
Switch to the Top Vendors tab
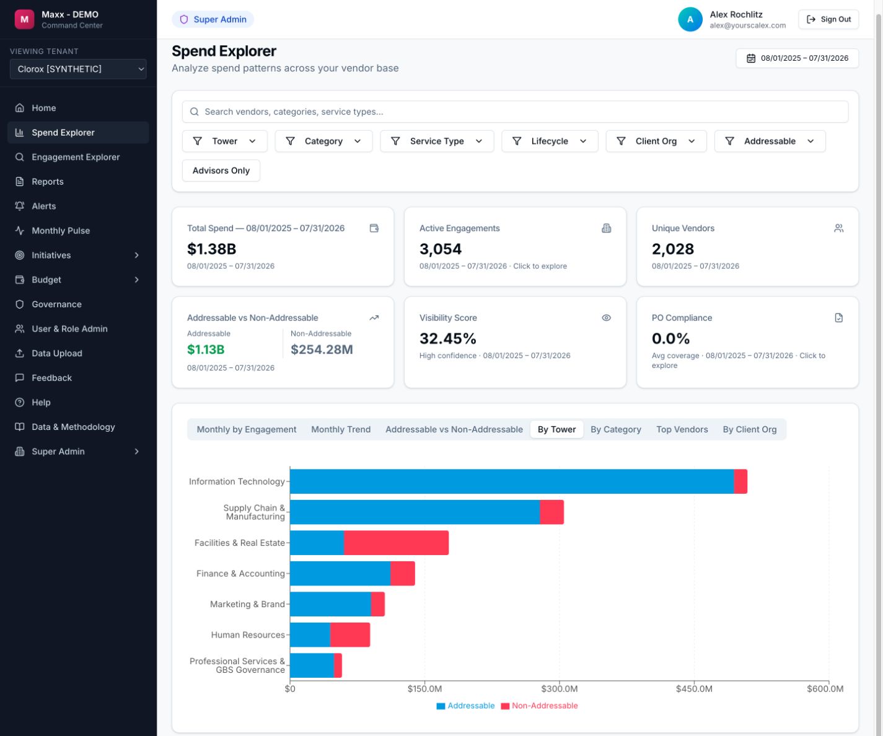pos(682,429)
